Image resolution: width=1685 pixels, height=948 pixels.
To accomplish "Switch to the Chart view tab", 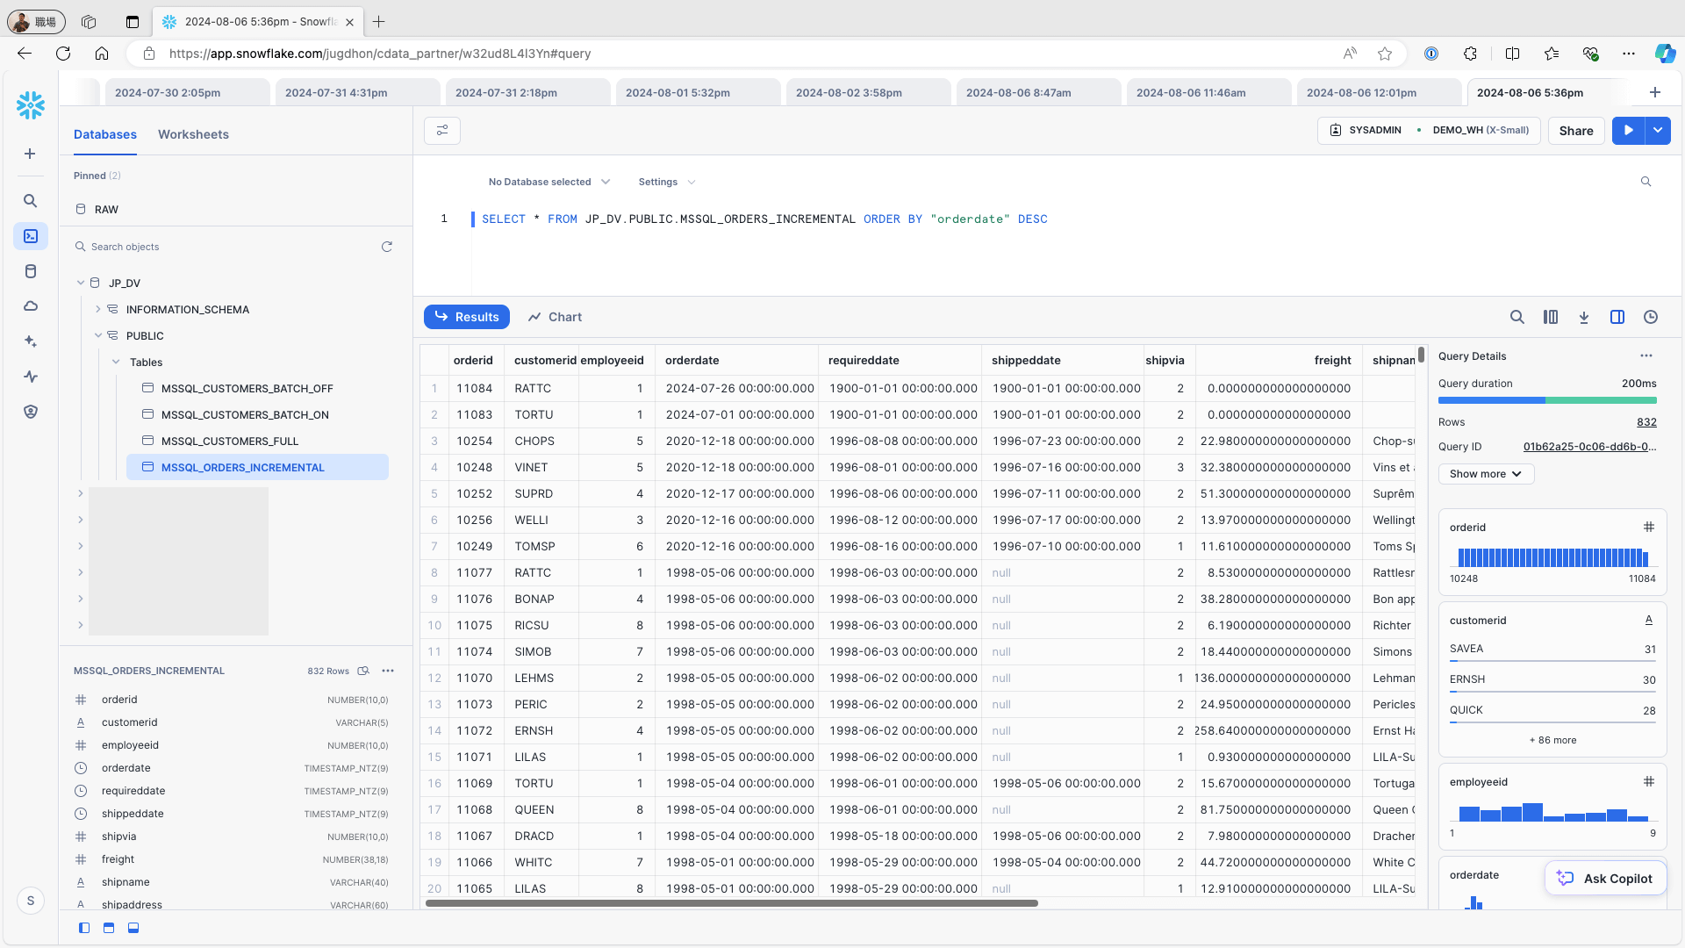I will pos(555,317).
